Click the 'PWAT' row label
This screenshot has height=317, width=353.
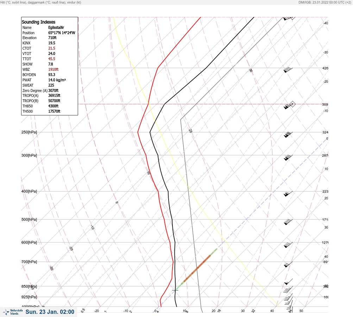click(x=27, y=80)
